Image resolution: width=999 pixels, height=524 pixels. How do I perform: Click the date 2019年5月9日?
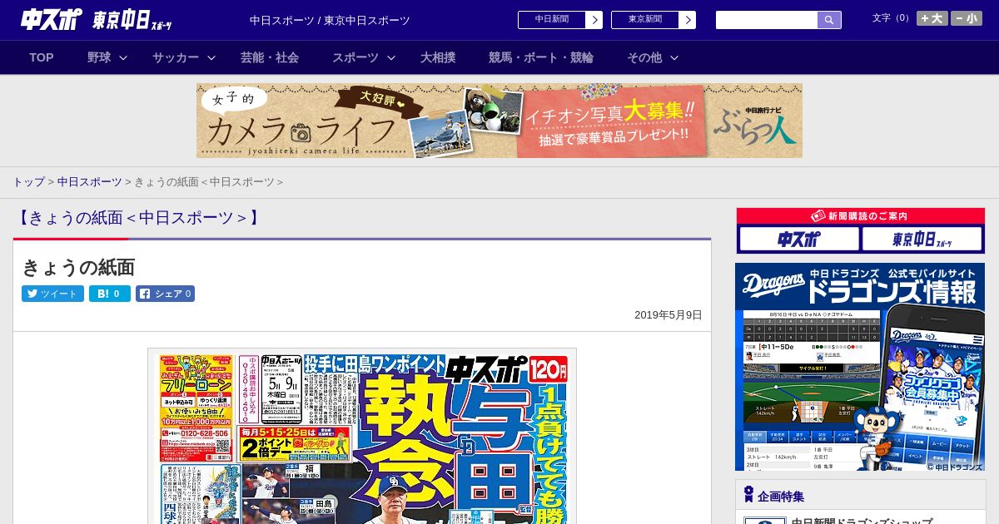coord(668,315)
